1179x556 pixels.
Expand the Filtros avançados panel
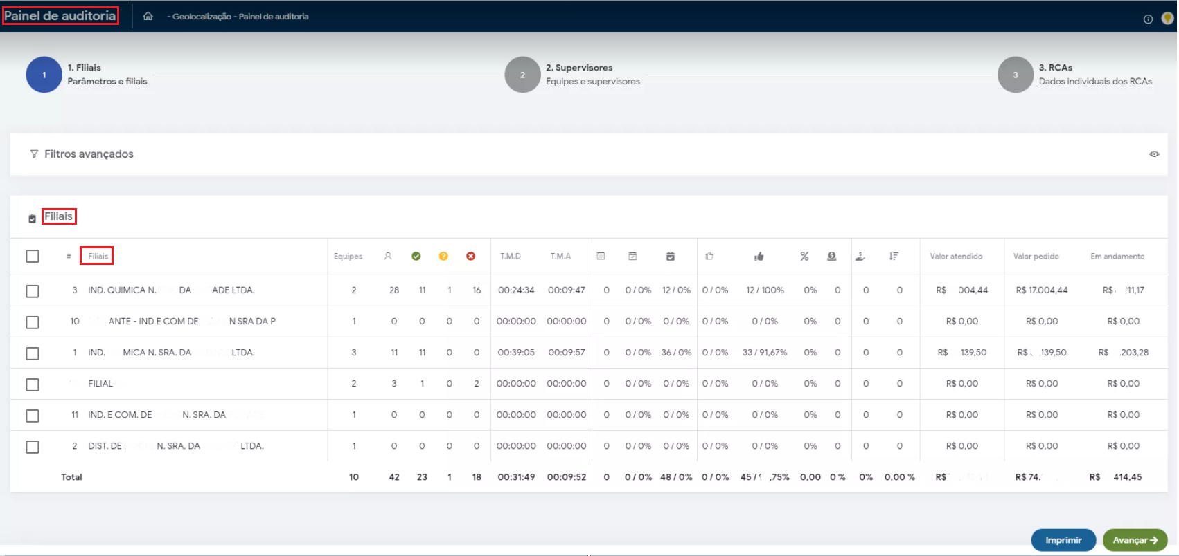tap(89, 154)
